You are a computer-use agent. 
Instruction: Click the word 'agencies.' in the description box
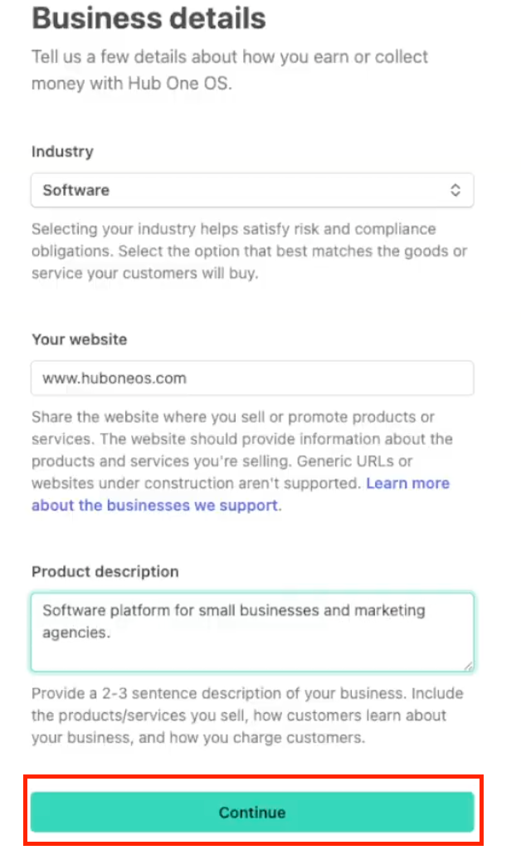click(76, 633)
